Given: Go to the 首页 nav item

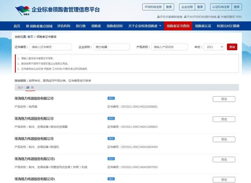Looking at the screenshot, I should click(17, 26).
